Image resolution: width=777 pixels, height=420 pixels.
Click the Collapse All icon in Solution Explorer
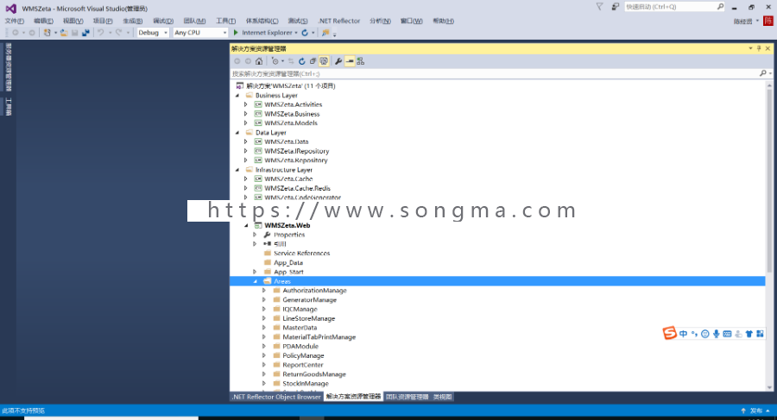tap(313, 61)
